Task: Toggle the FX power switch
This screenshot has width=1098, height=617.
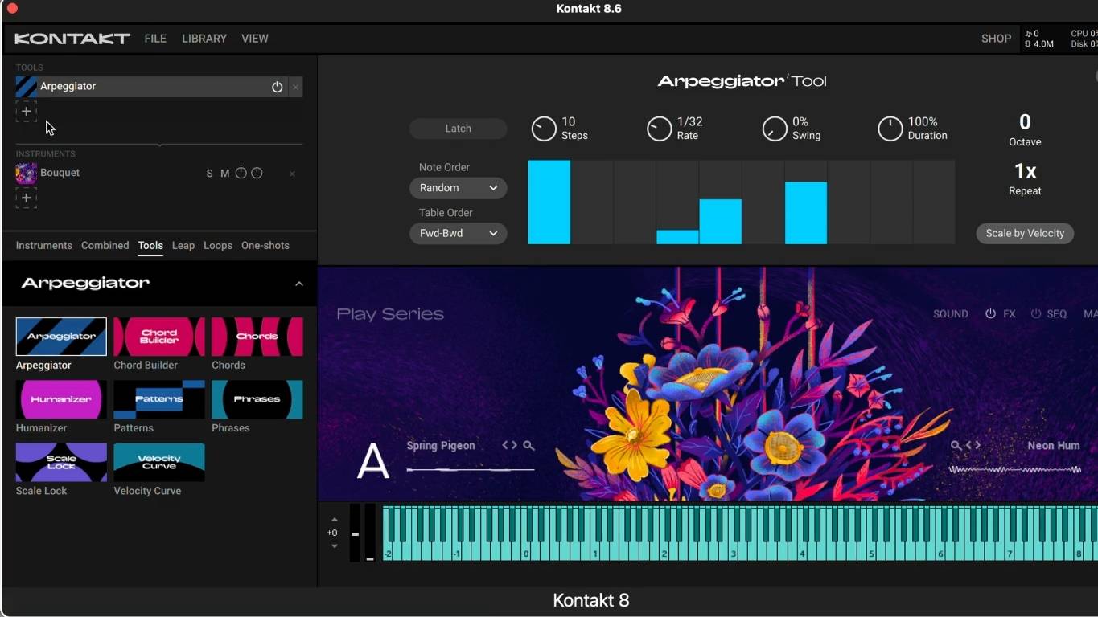Action: tap(991, 314)
